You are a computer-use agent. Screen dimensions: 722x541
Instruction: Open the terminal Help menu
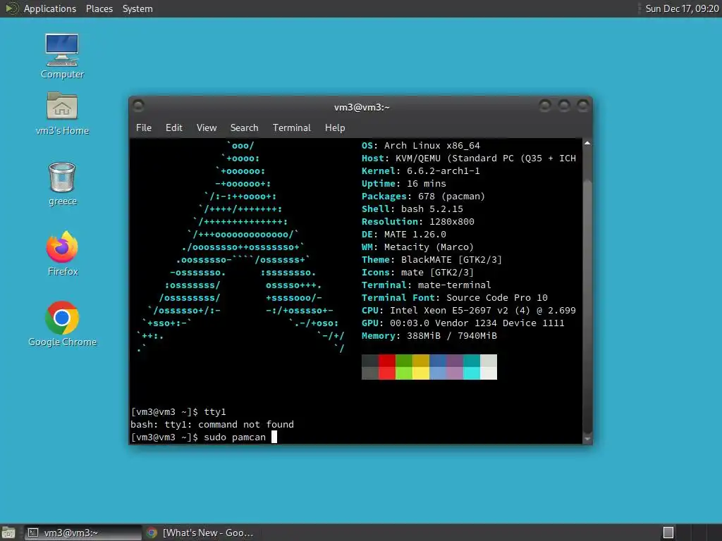point(335,128)
